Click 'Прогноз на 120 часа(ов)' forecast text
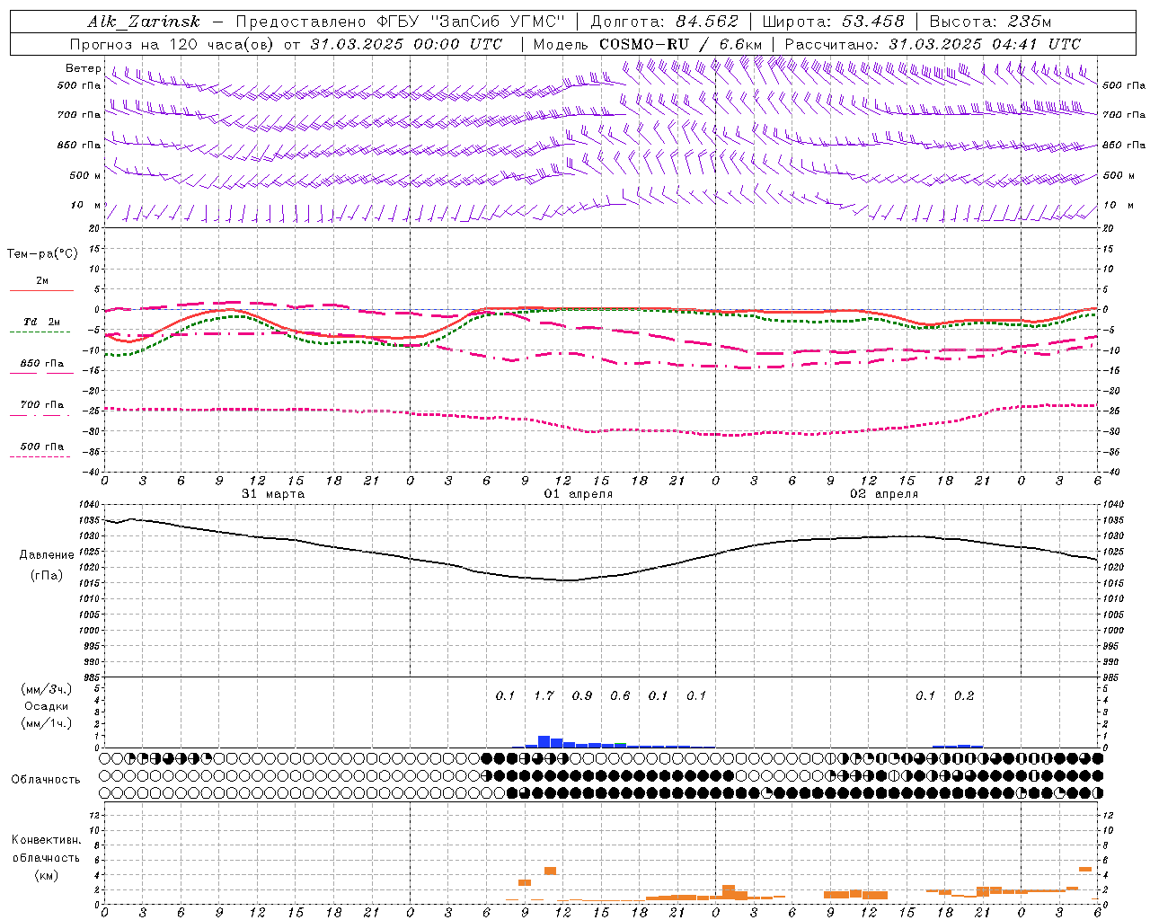The width and height of the screenshot is (1150, 920). [171, 44]
